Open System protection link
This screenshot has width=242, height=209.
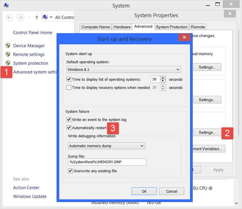[x=31, y=63]
